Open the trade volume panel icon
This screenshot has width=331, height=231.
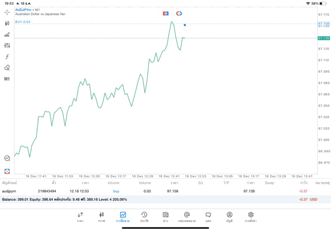coord(7,35)
